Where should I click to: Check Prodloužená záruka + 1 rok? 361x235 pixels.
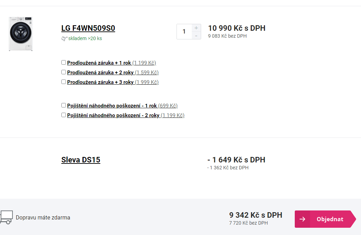pos(63,63)
